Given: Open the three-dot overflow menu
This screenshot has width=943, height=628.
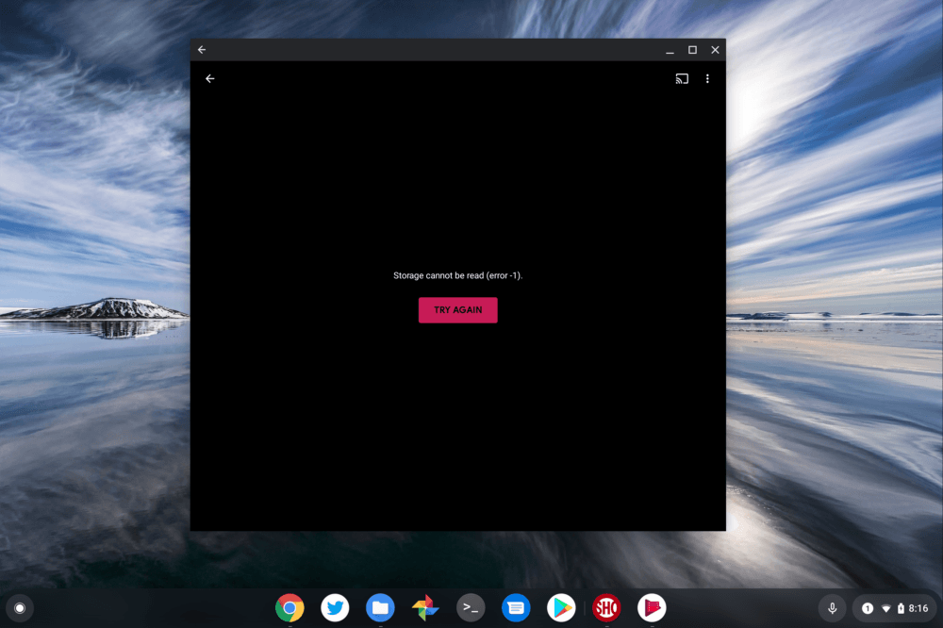Looking at the screenshot, I should point(707,79).
